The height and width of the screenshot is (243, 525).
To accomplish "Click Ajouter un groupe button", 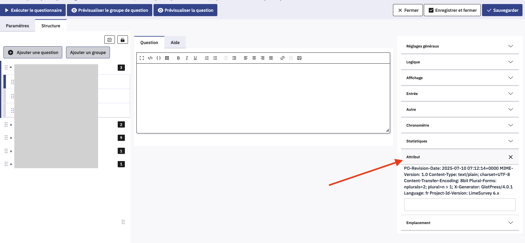I will pos(88,52).
